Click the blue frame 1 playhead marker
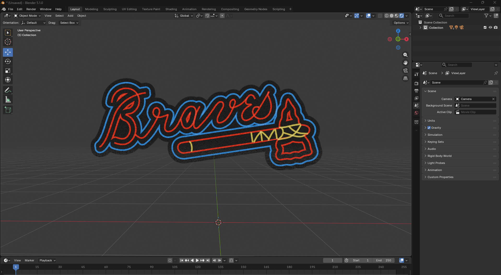This screenshot has width=501, height=275. 16,267
